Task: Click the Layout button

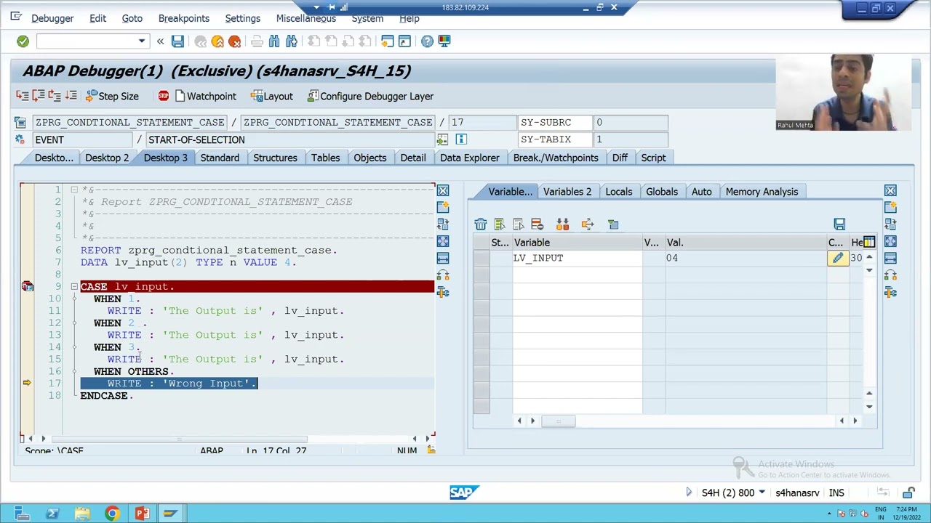Action: pyautogui.click(x=272, y=96)
